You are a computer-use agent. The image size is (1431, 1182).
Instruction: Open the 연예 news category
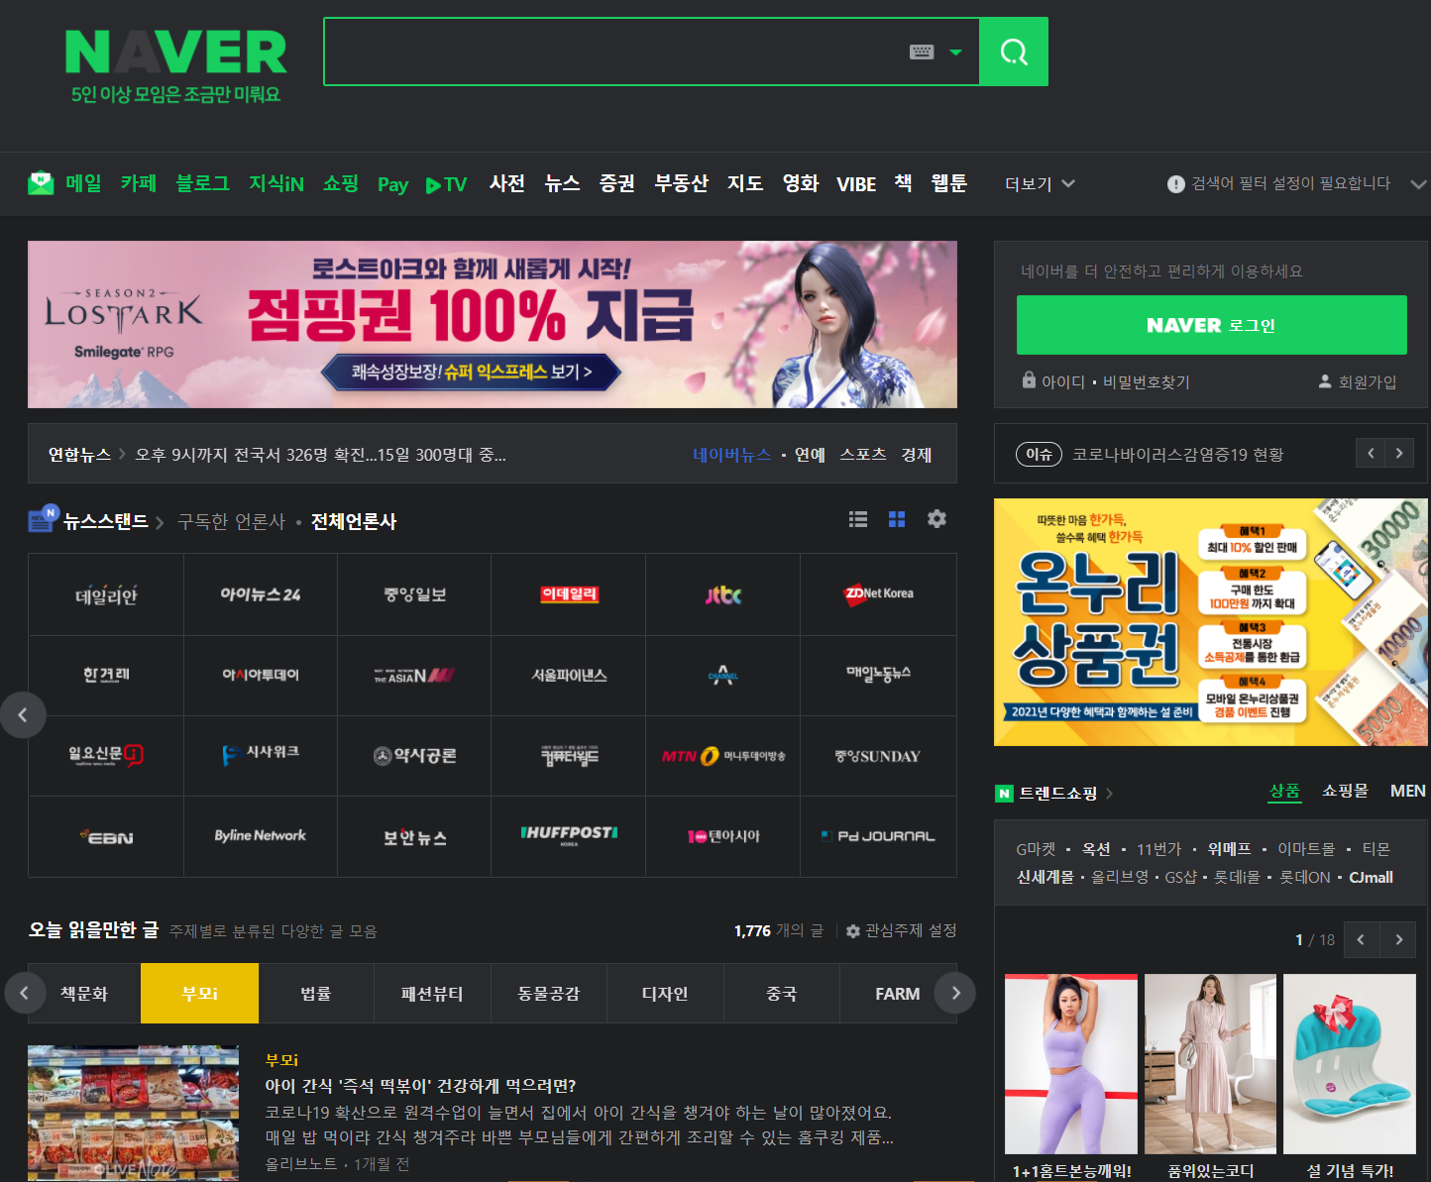point(810,455)
